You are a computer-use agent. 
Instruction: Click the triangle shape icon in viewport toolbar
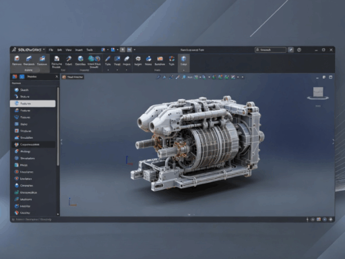coord(164,77)
